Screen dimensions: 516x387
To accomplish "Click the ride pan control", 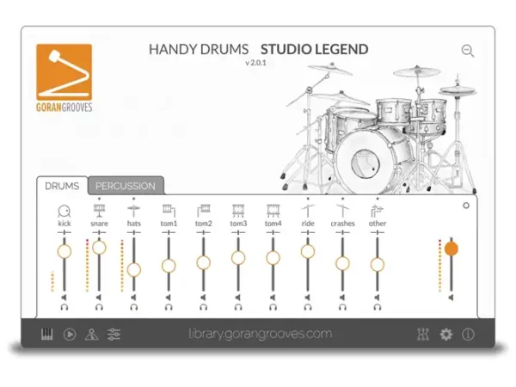I will 308,232.
